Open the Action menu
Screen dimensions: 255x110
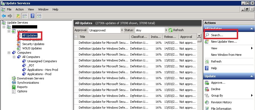tap(20, 9)
